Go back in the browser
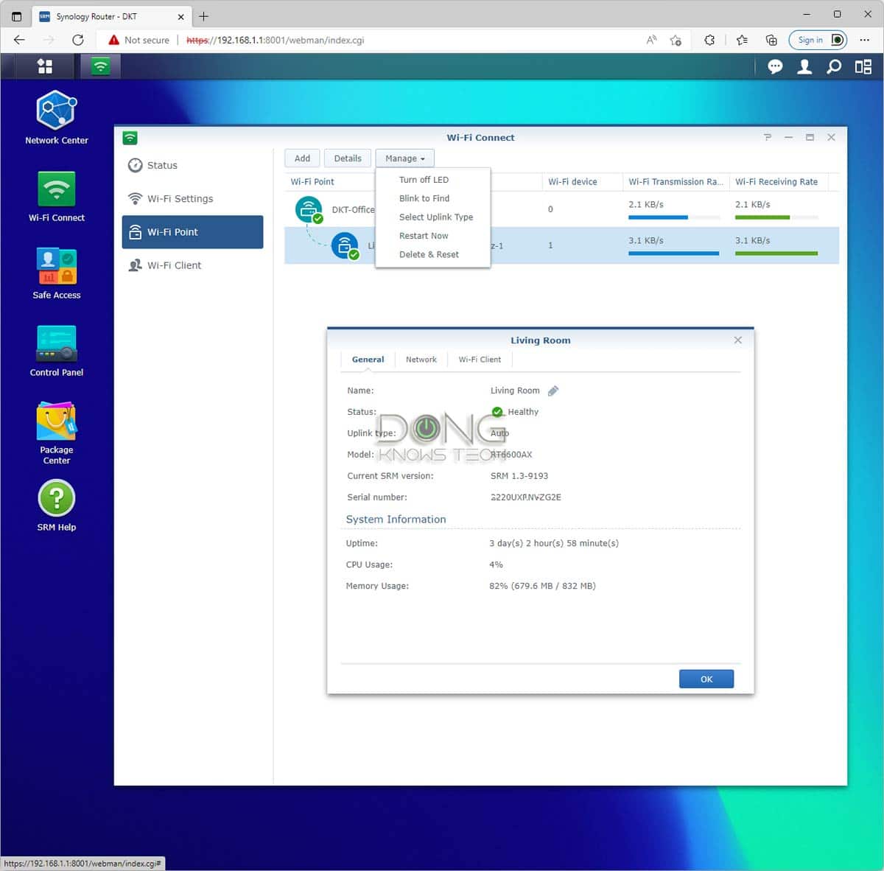 coord(19,40)
